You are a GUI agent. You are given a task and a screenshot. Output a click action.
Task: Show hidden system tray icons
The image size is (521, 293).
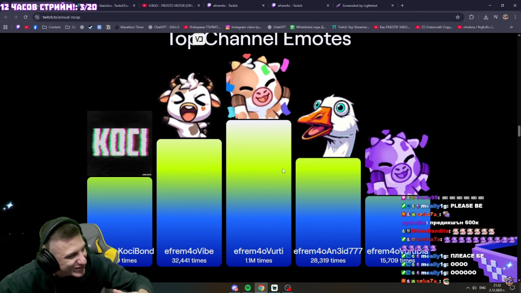click(468, 288)
